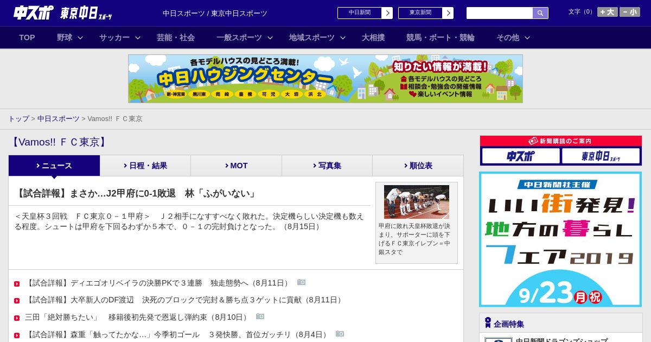Click red bullet before 三田 article
651x342 pixels.
(x=17, y=318)
